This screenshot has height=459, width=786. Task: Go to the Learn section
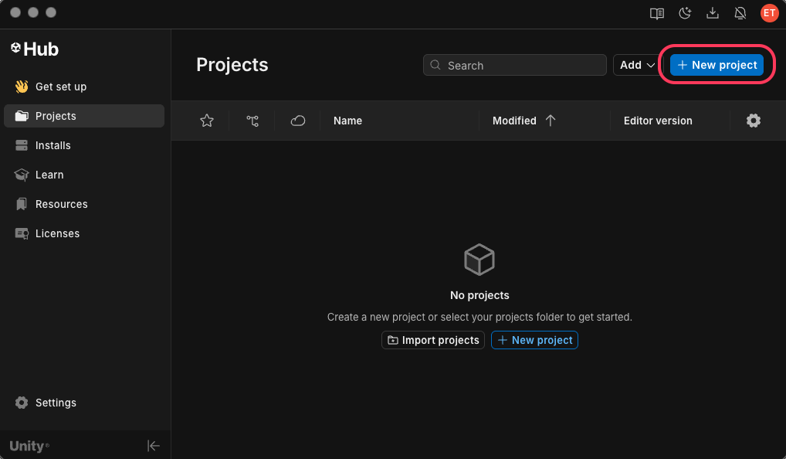tap(49, 175)
